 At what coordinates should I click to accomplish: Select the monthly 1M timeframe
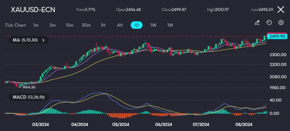pos(170,25)
